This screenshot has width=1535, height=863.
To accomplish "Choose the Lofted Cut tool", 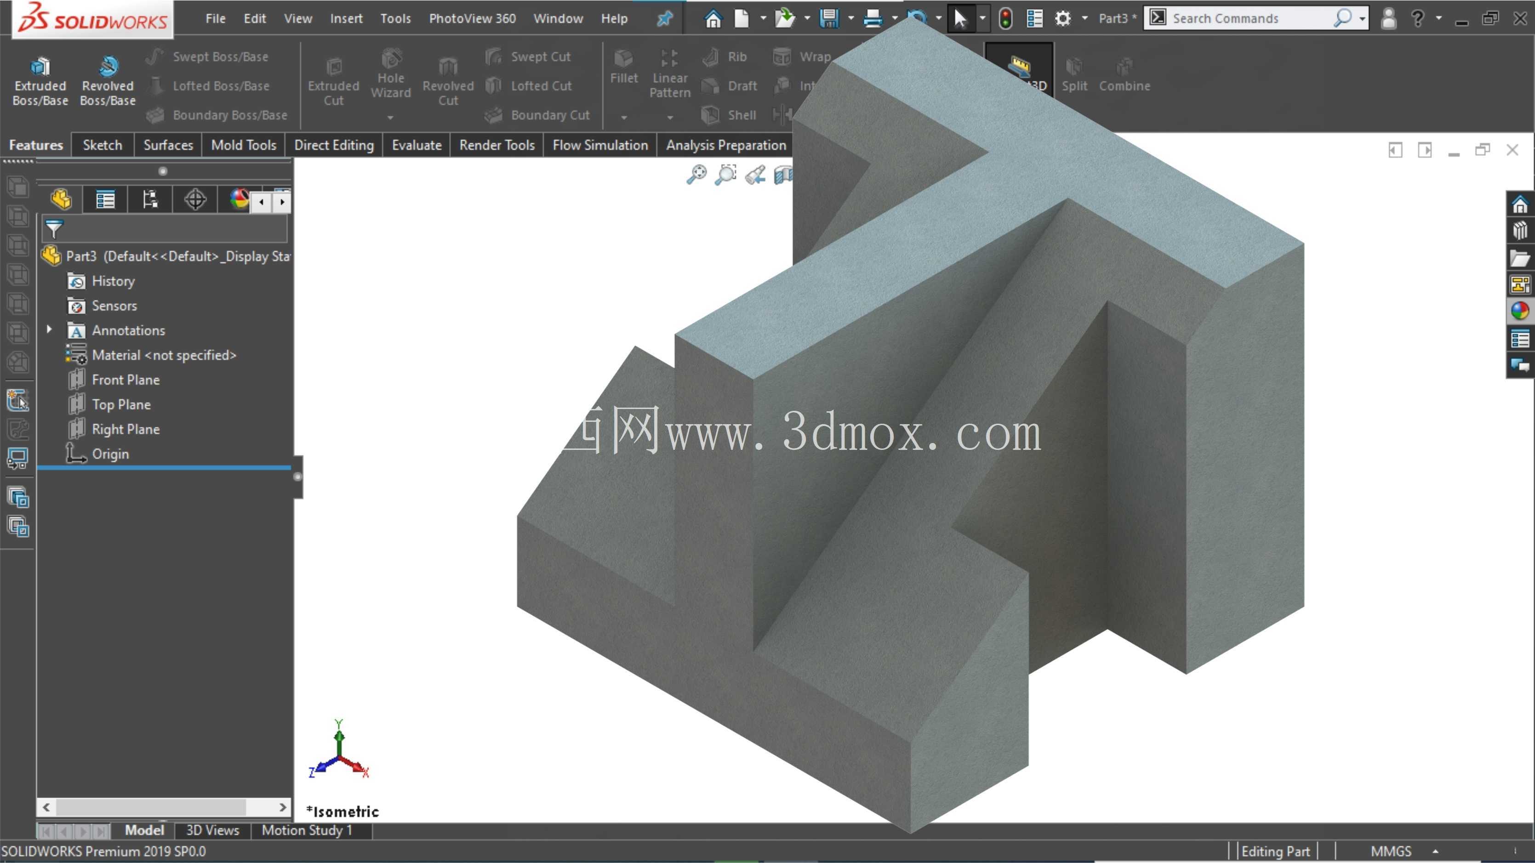I will [x=529, y=86].
